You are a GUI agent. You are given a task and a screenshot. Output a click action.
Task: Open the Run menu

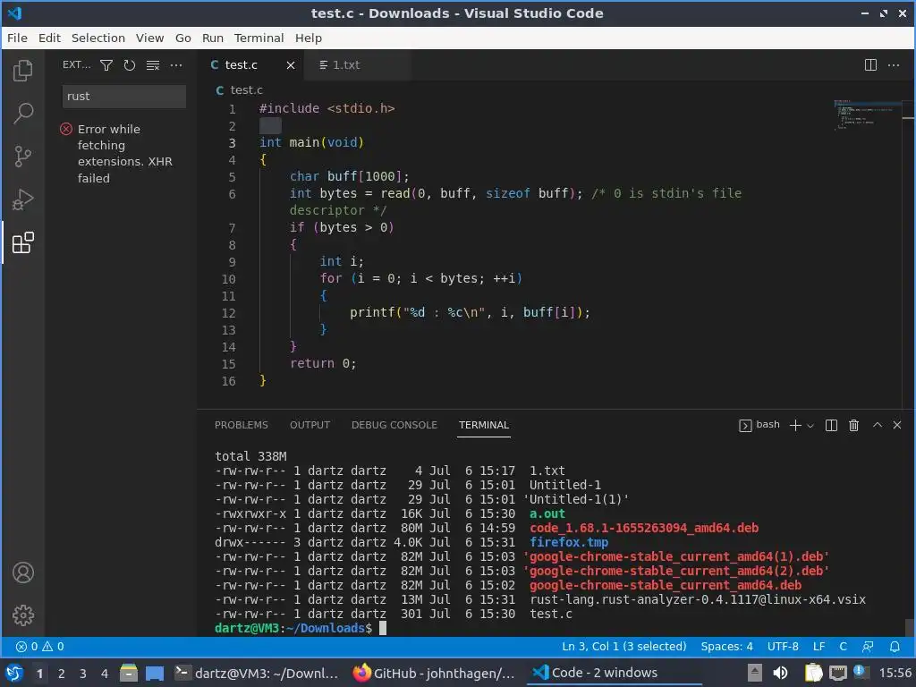(213, 38)
